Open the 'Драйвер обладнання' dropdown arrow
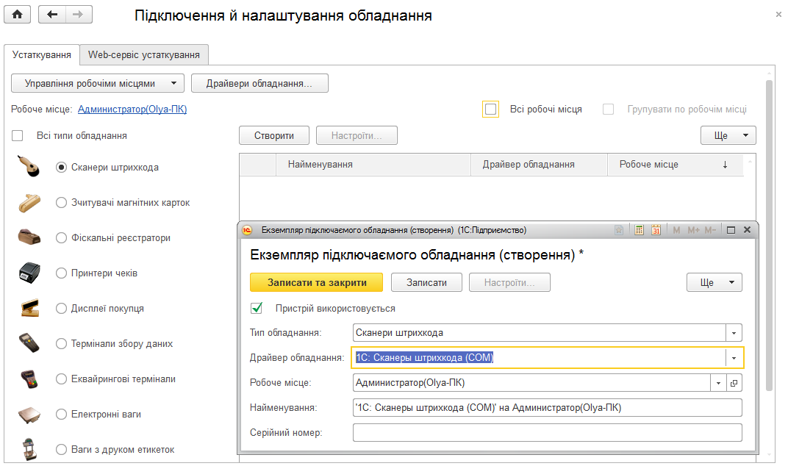This screenshot has width=788, height=466. [734, 358]
